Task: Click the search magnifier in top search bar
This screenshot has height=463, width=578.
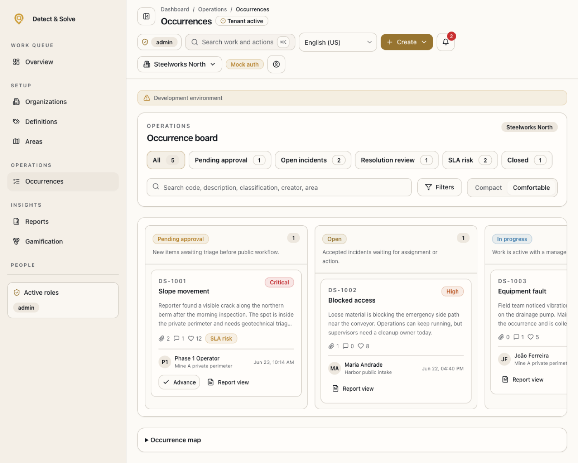Action: (x=194, y=42)
